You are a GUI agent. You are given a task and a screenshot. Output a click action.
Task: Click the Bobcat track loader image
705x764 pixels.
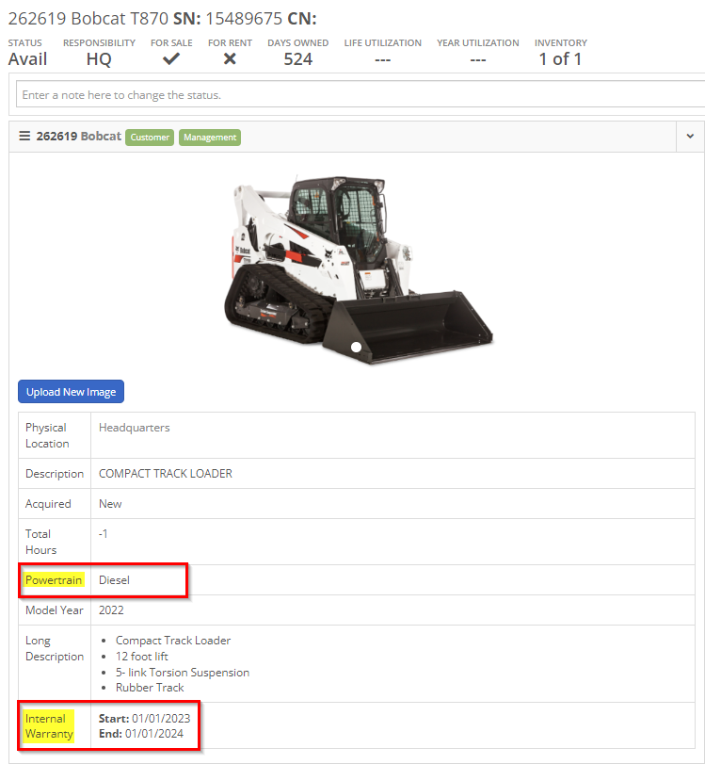(359, 269)
